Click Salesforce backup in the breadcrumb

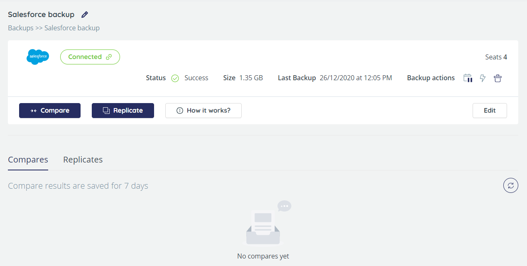[72, 28]
